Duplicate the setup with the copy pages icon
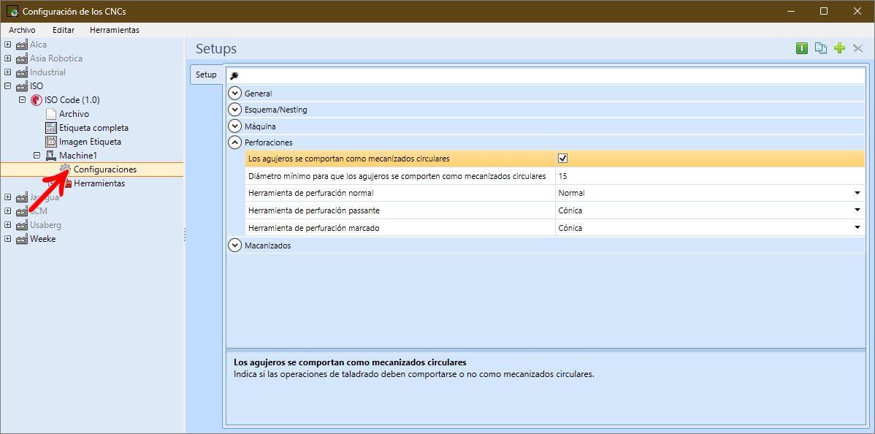The image size is (875, 434). click(x=821, y=49)
